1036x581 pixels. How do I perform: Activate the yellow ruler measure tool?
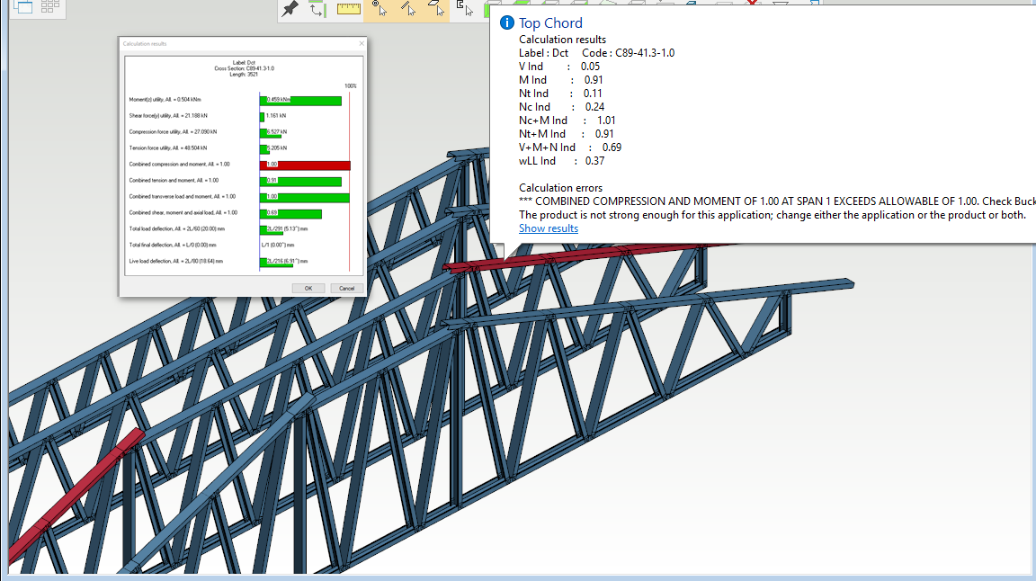[348, 9]
